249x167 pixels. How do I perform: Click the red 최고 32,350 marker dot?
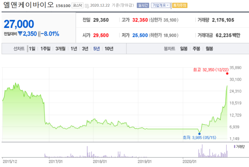pyautogui.click(x=227, y=74)
